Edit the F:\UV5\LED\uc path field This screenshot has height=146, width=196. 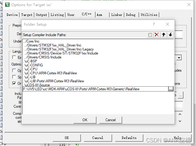[96, 89]
